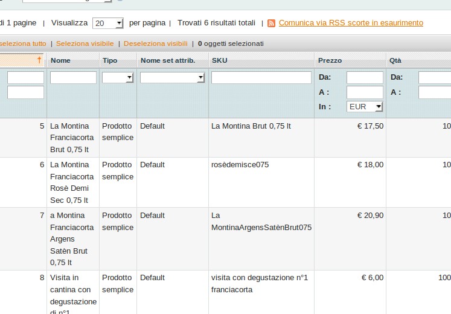The height and width of the screenshot is (314, 451).
Task: Sort by SKU column header
Action: point(219,60)
